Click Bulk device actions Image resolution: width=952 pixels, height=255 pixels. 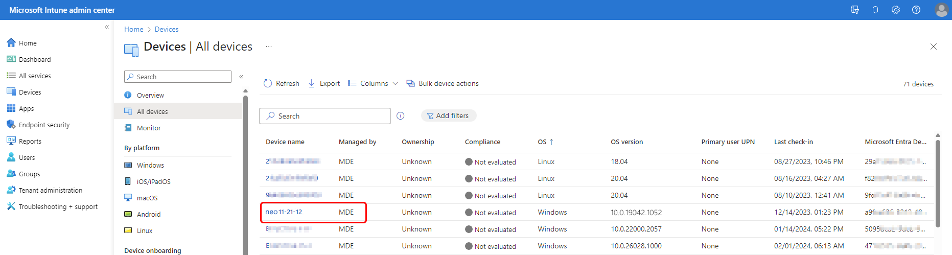[x=443, y=83]
